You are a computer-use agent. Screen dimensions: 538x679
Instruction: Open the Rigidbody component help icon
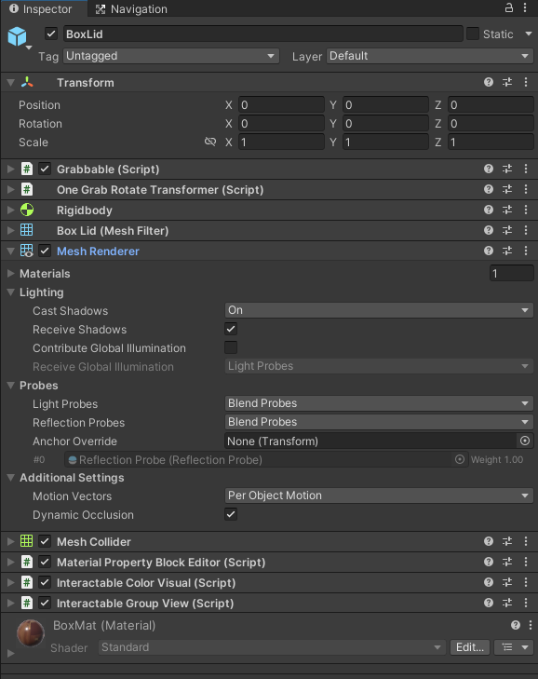(x=489, y=210)
